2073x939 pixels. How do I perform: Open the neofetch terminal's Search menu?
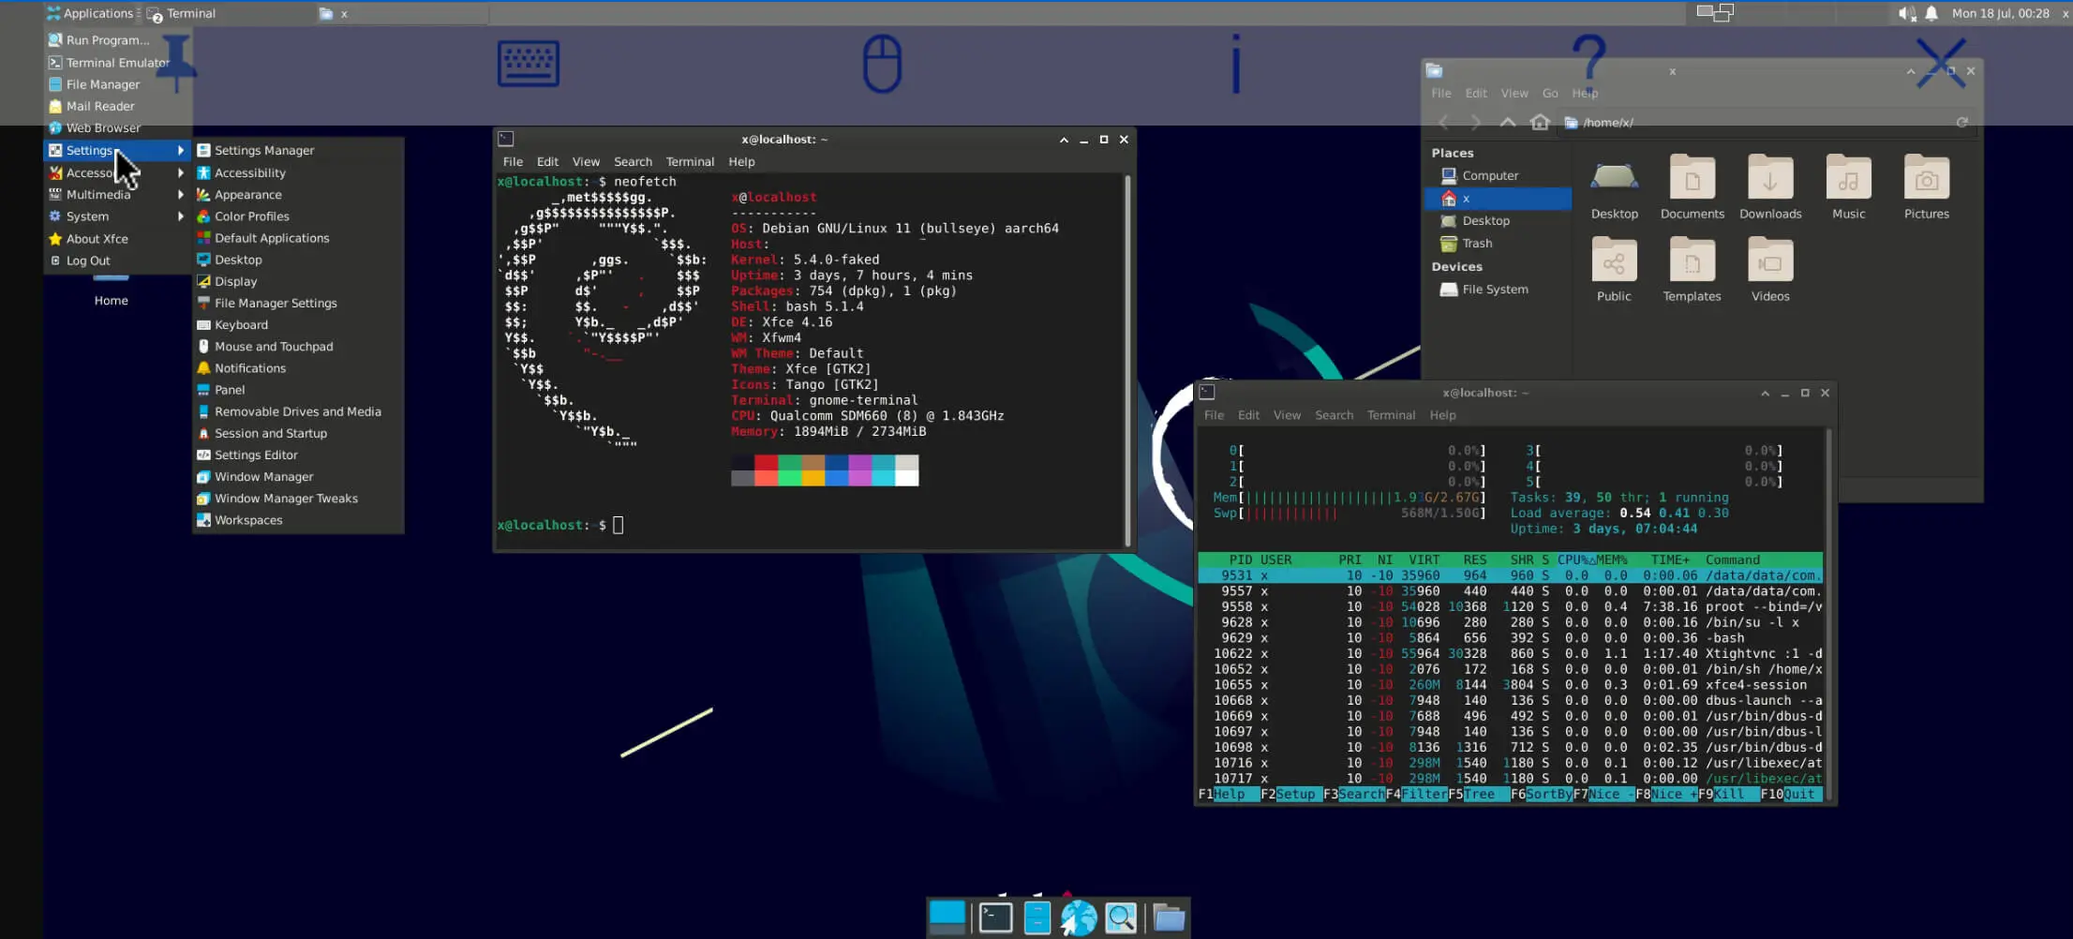pyautogui.click(x=633, y=161)
